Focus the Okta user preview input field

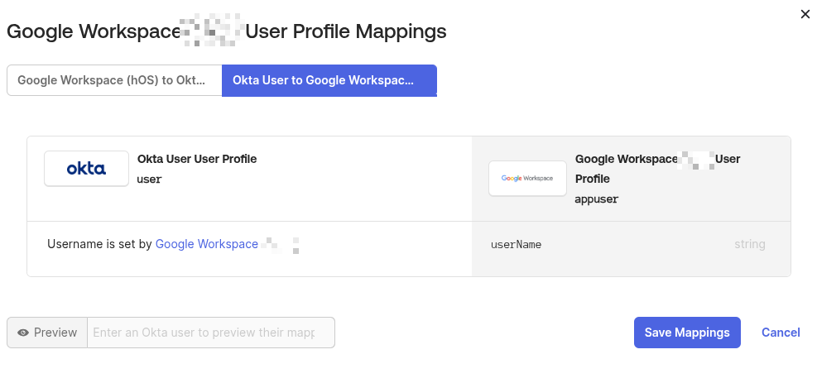(x=210, y=333)
